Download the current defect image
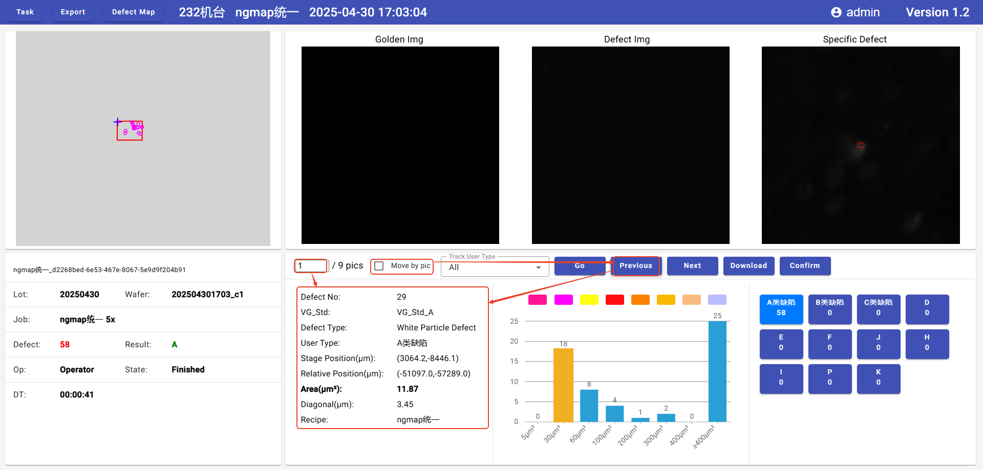 click(748, 265)
